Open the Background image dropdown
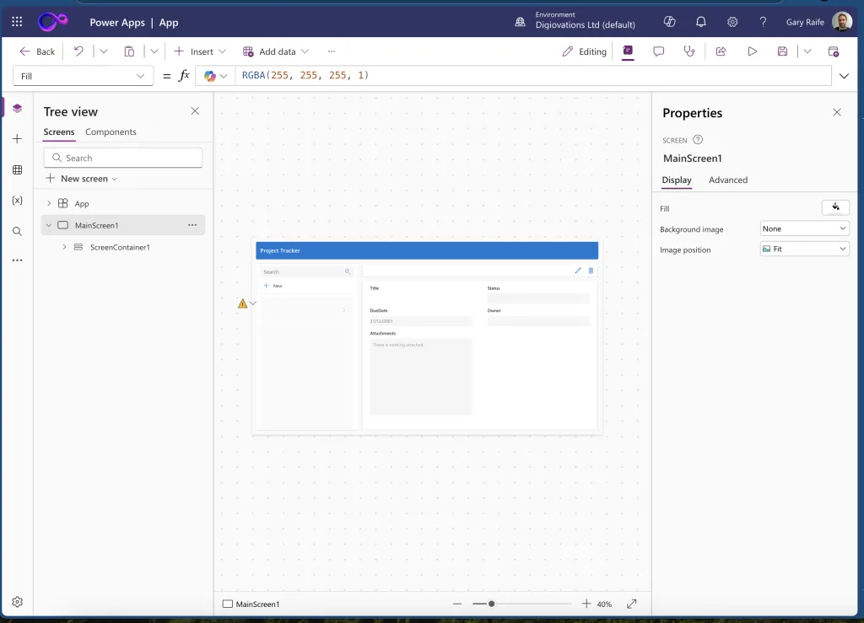Image resolution: width=864 pixels, height=623 pixels. [x=804, y=228]
